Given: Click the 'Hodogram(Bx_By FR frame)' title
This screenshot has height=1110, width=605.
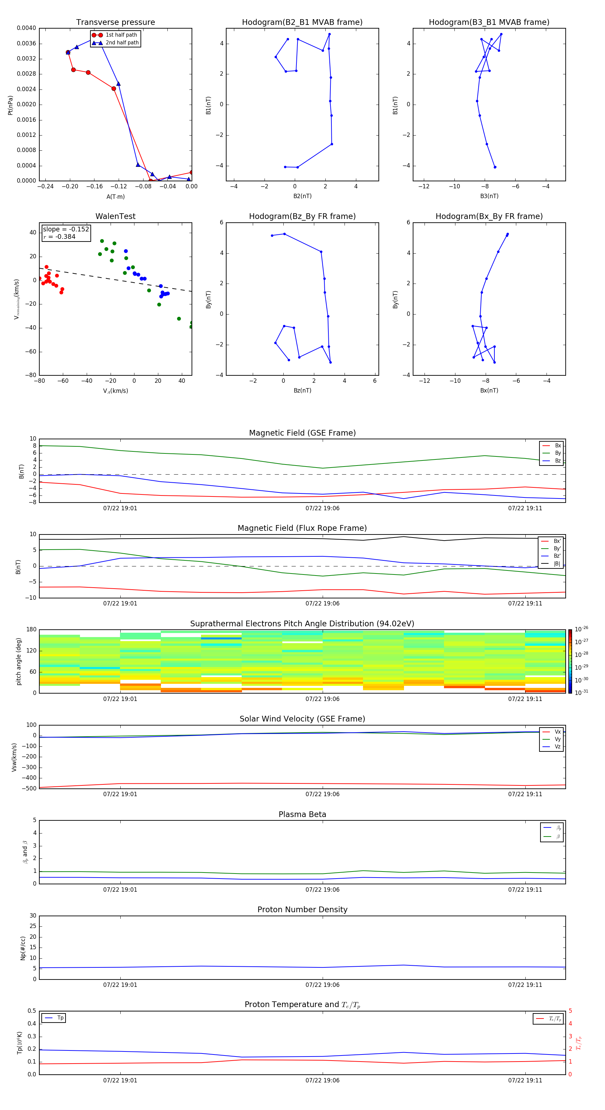Looking at the screenshot, I should click(489, 216).
